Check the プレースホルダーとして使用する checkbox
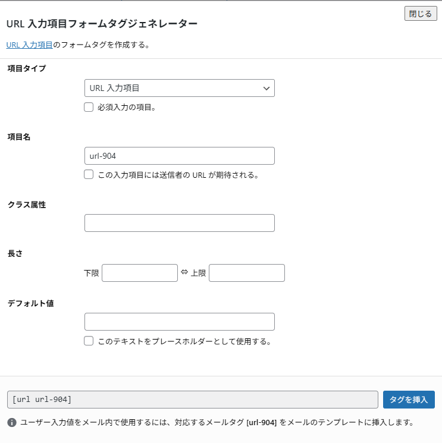The width and height of the screenshot is (442, 443). [x=89, y=341]
